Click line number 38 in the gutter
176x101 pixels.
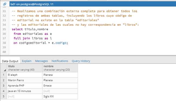tap(4, 43)
